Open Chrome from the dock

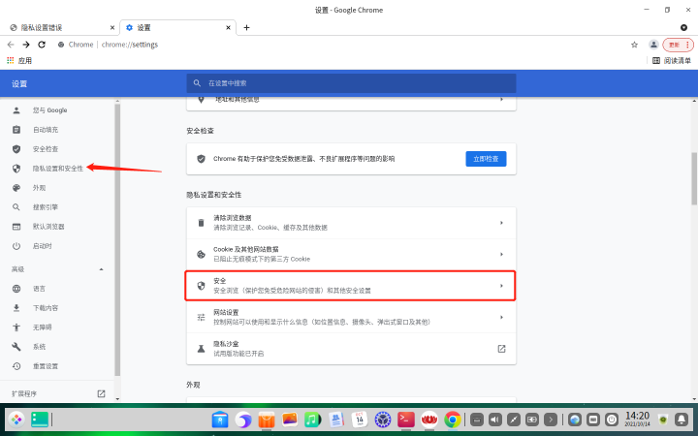point(453,420)
